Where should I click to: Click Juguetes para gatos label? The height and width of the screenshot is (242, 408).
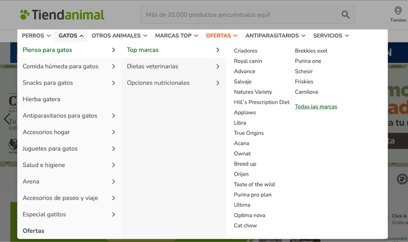pos(50,148)
